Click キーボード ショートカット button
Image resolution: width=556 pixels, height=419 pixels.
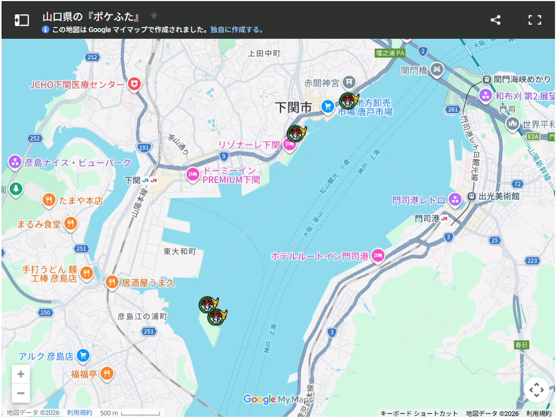(x=419, y=414)
